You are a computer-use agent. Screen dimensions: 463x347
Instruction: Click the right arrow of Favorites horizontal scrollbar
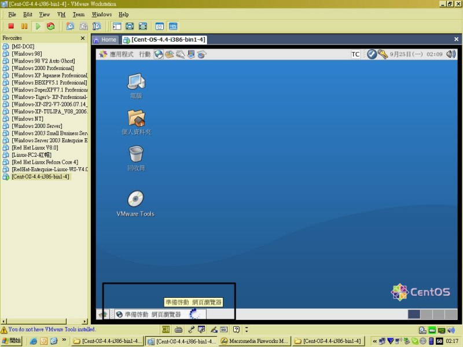tap(85, 322)
